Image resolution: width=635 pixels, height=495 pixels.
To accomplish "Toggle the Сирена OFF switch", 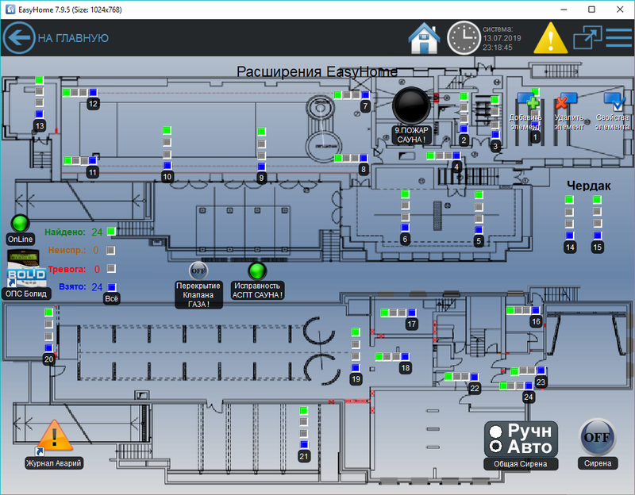I will [597, 436].
